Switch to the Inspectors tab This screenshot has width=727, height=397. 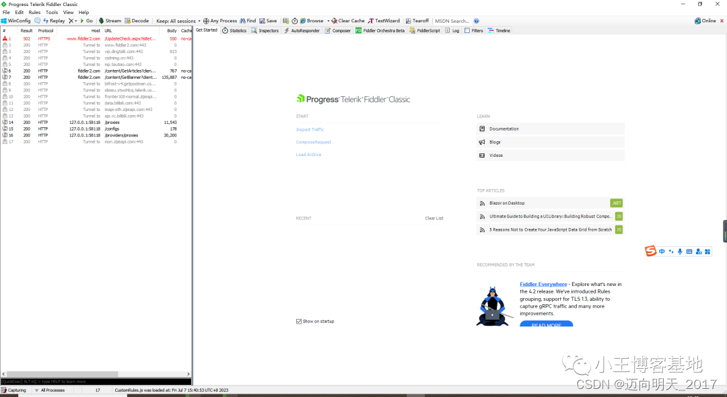pos(265,30)
